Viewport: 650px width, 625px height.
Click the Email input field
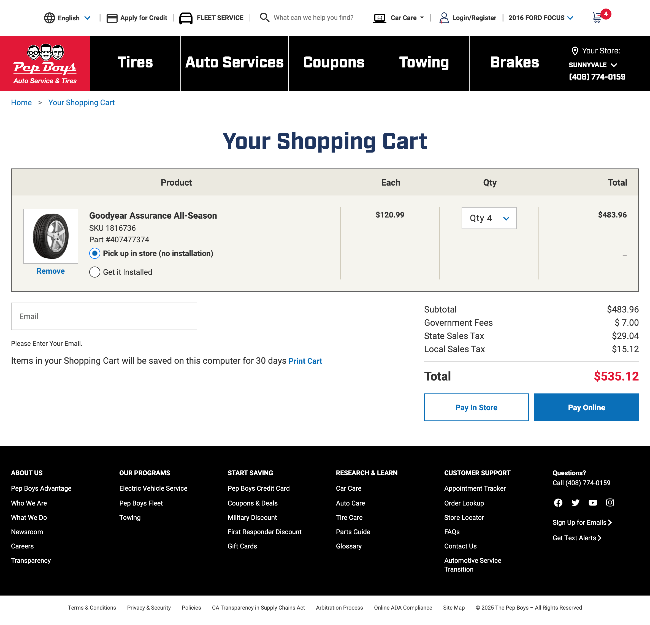[x=104, y=316]
